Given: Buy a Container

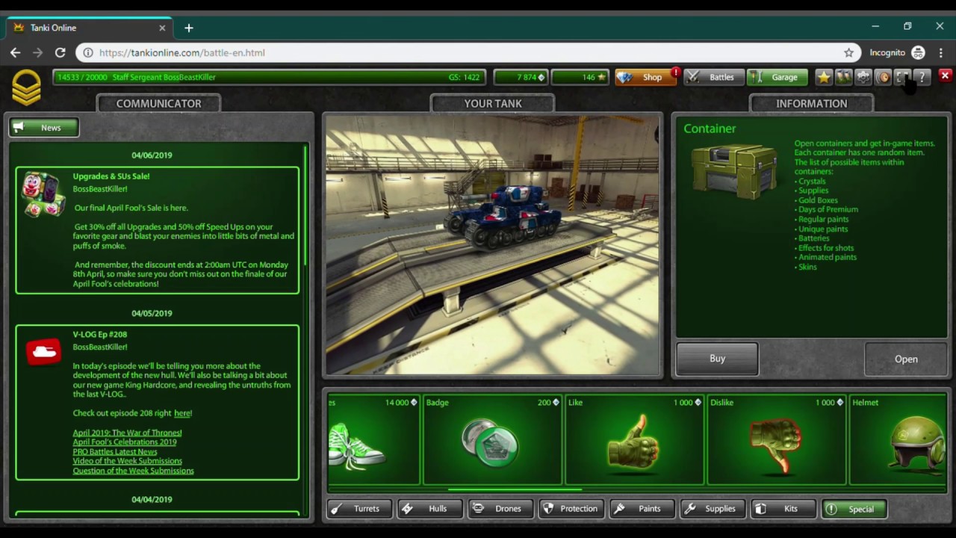Looking at the screenshot, I should (x=717, y=359).
